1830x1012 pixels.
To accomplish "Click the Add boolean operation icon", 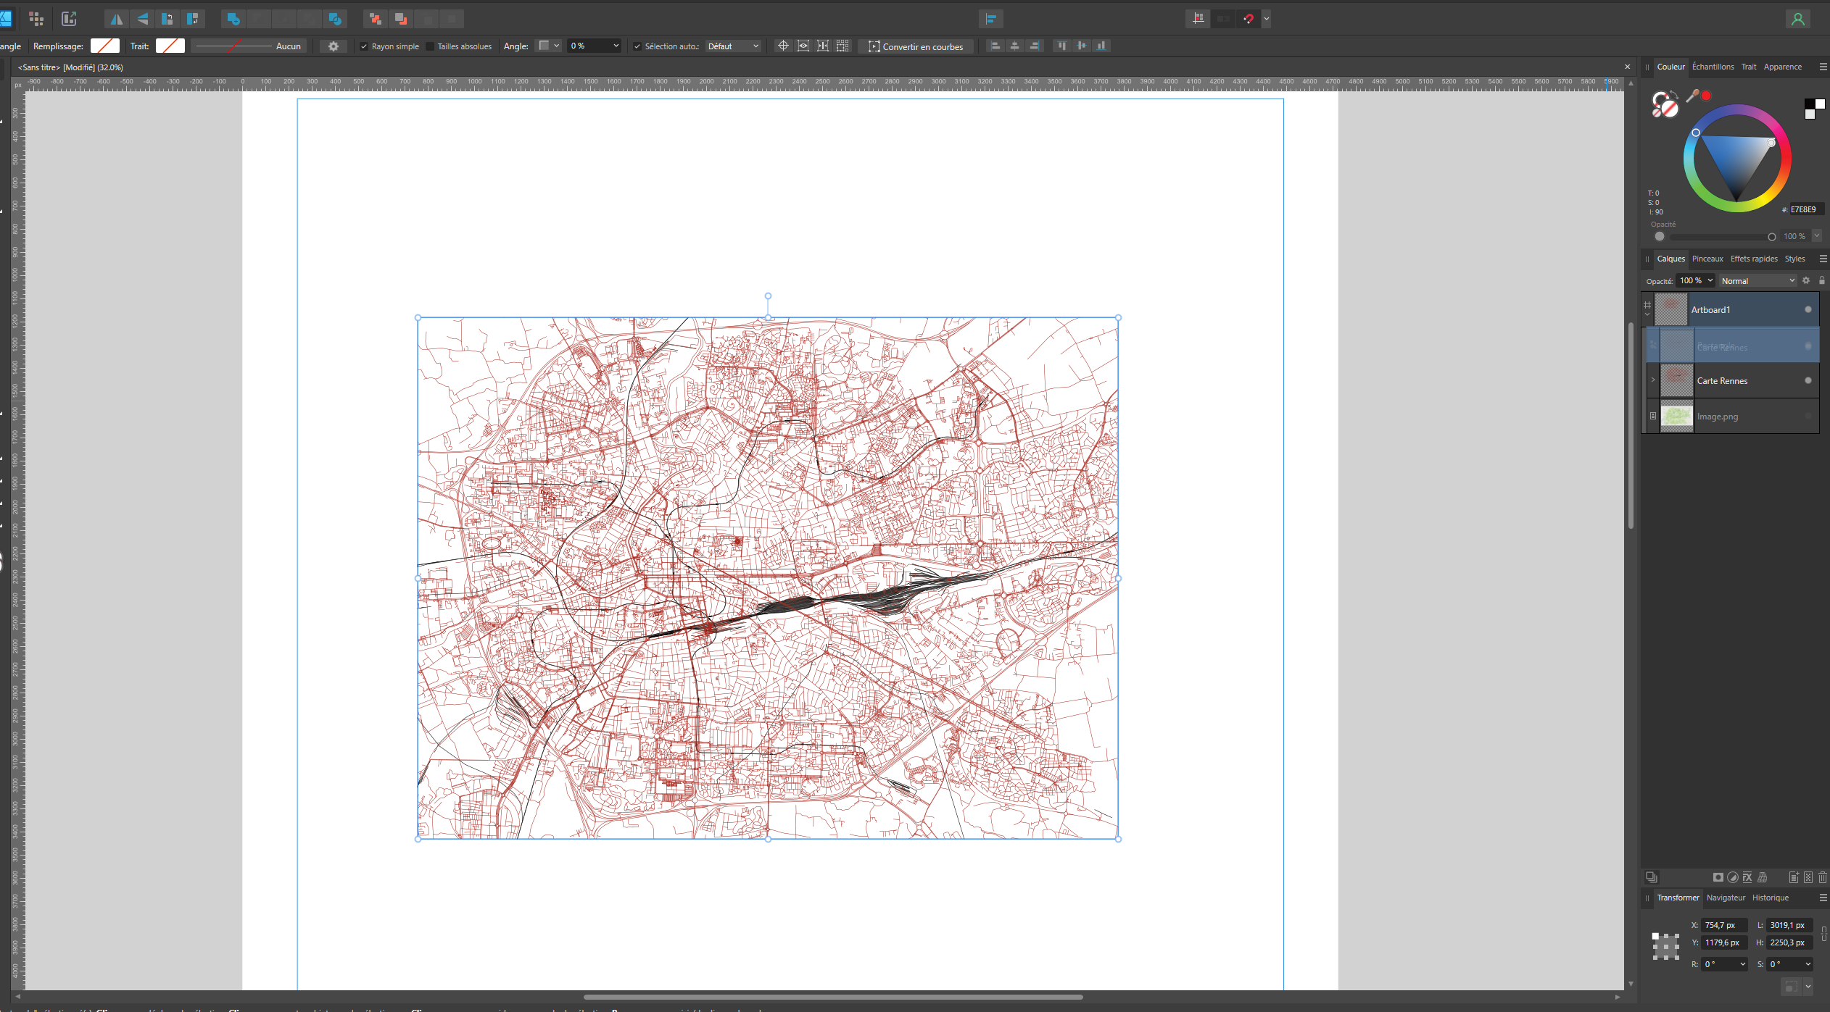I will tap(233, 19).
